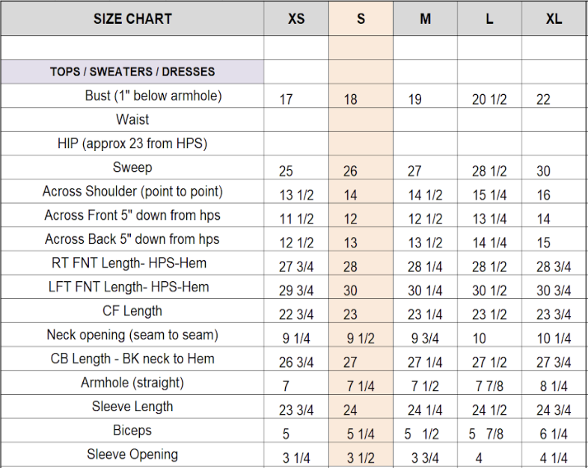The height and width of the screenshot is (468, 588).
Task: Select LFT FNT Length M value 30 1/4
Action: click(x=425, y=291)
